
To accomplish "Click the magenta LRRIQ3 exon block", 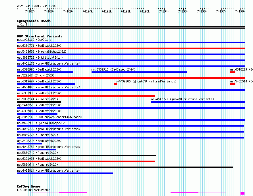I will point(242,193).
